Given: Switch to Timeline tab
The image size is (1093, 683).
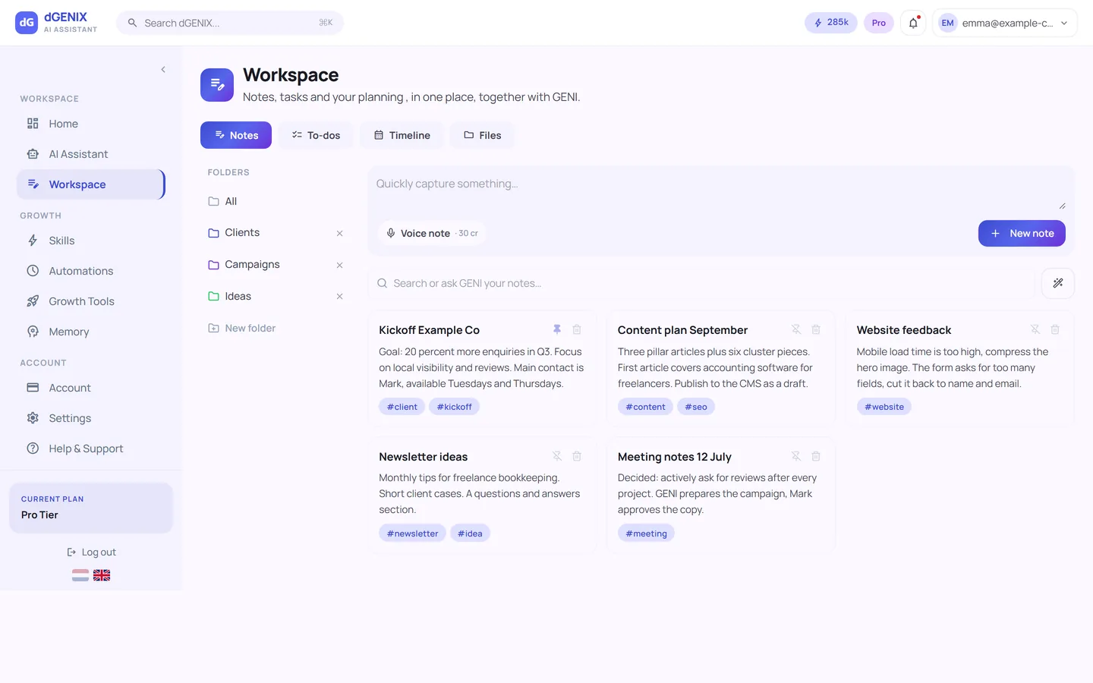Looking at the screenshot, I should 402,135.
